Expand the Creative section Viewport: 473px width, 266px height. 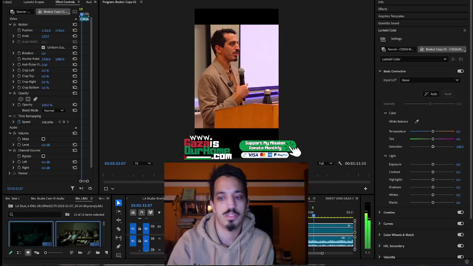(x=380, y=212)
